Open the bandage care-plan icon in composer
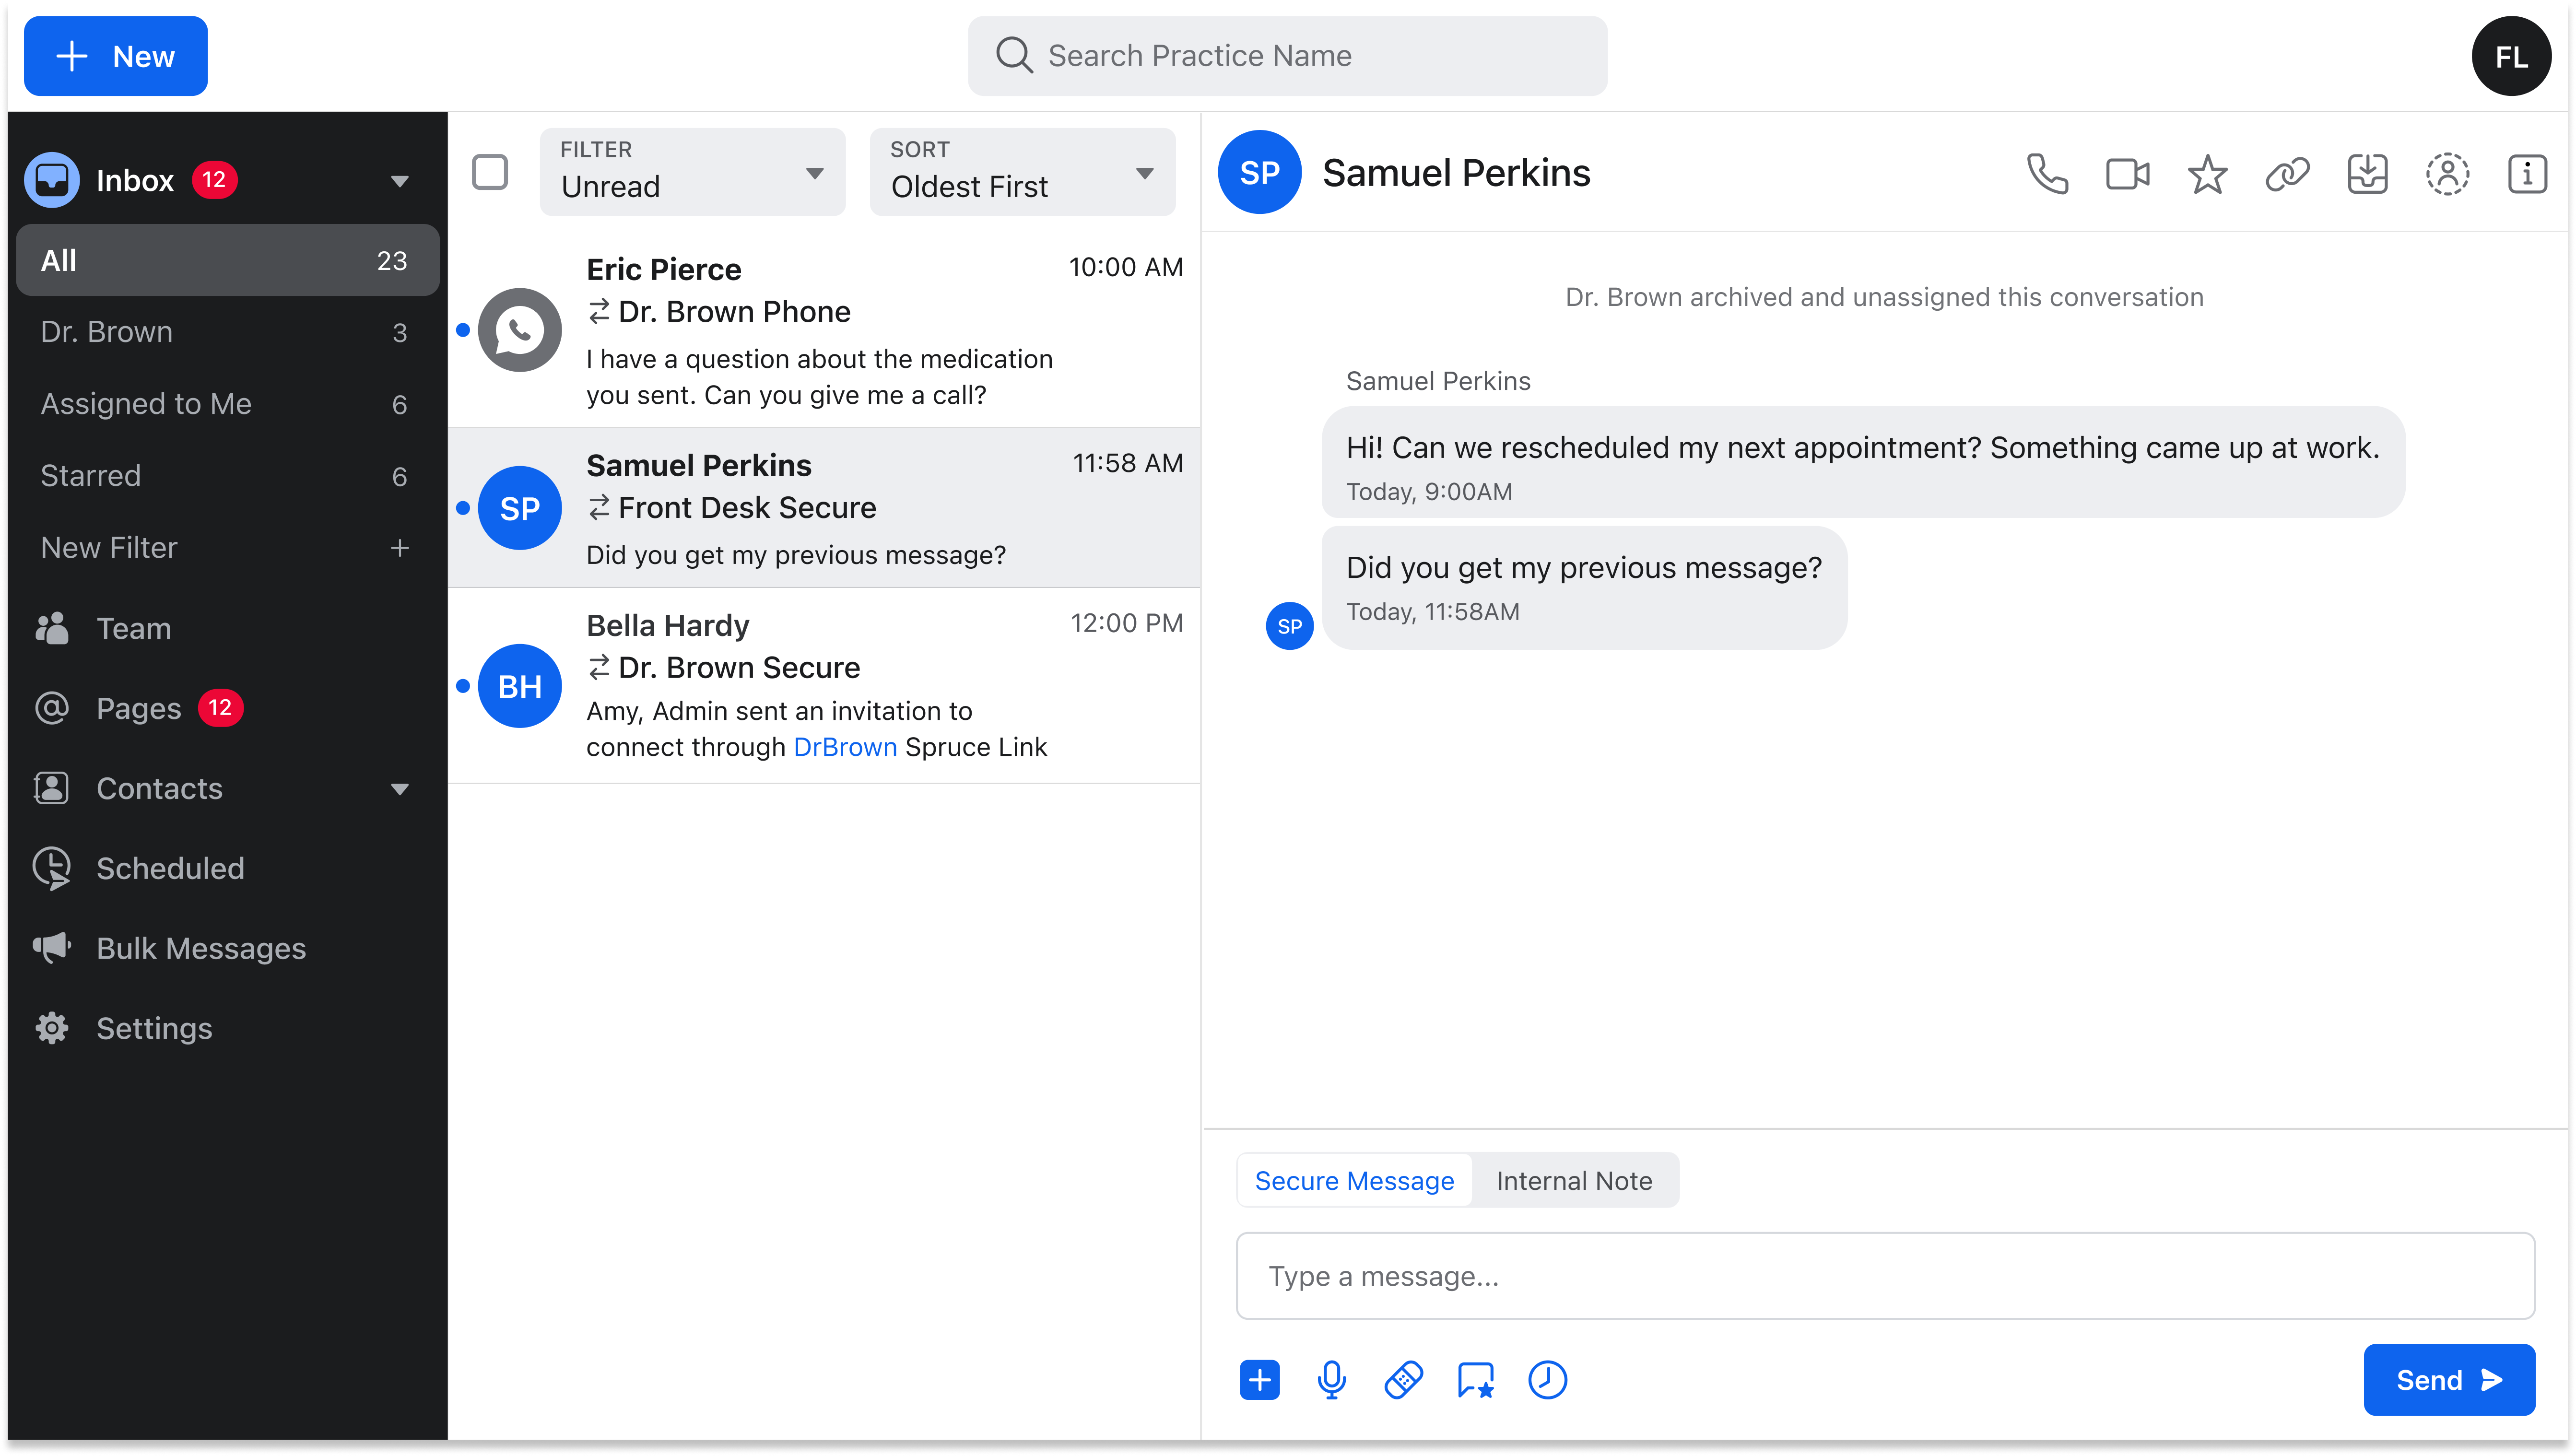 pyautogui.click(x=1403, y=1380)
